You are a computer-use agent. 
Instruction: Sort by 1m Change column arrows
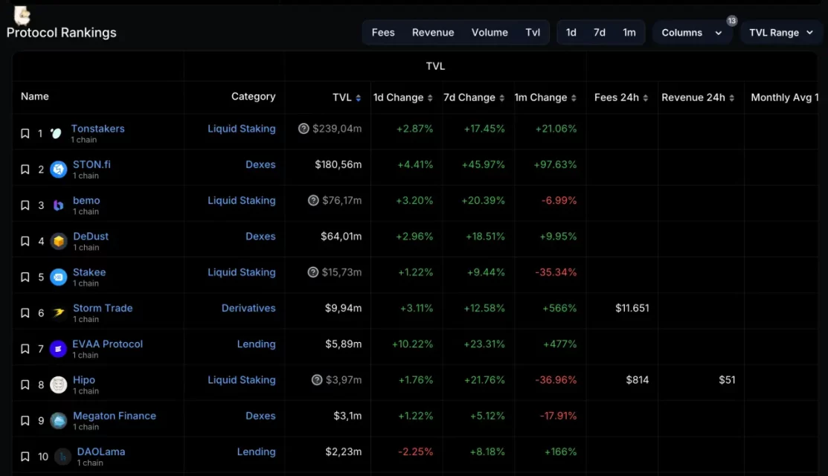point(574,97)
